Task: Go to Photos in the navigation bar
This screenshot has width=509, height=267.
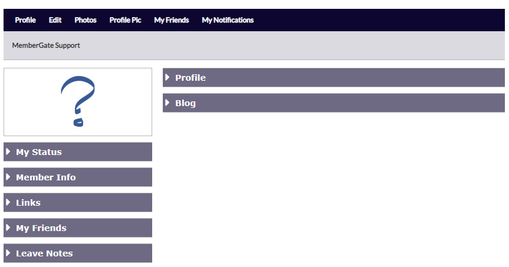Action: pos(86,20)
